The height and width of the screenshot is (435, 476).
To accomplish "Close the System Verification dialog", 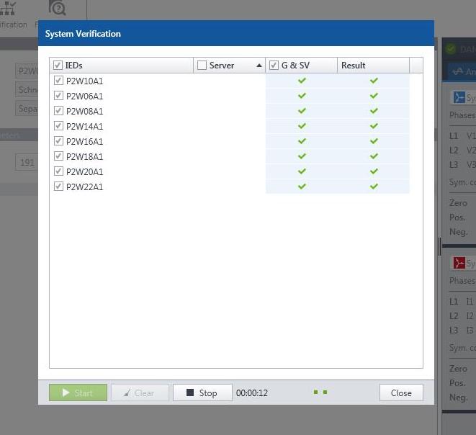I will tap(401, 393).
